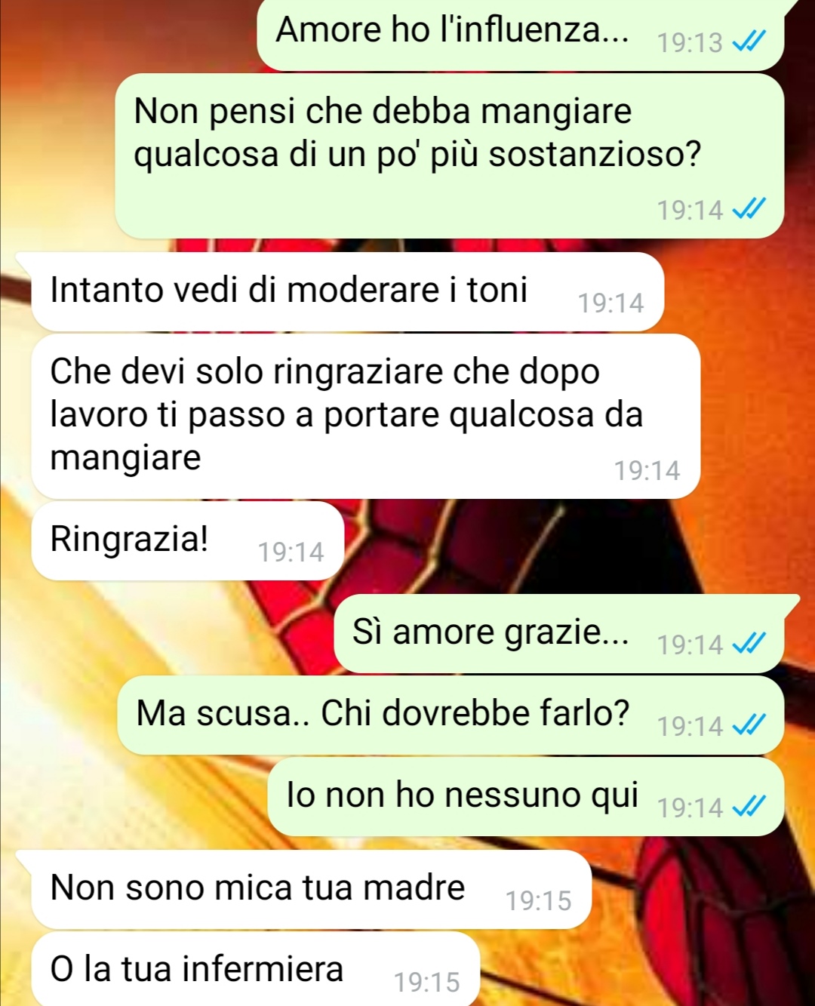
Task: Select the 'Ma scusa.. Chi dovrebbe farlo?' bubble
Action: (451, 715)
